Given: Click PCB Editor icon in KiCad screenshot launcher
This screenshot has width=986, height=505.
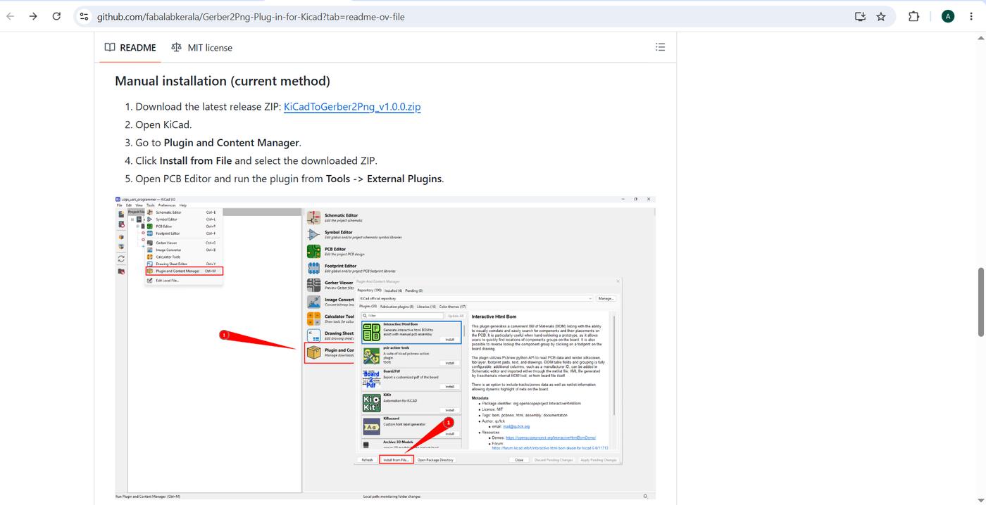Looking at the screenshot, I should 314,251.
